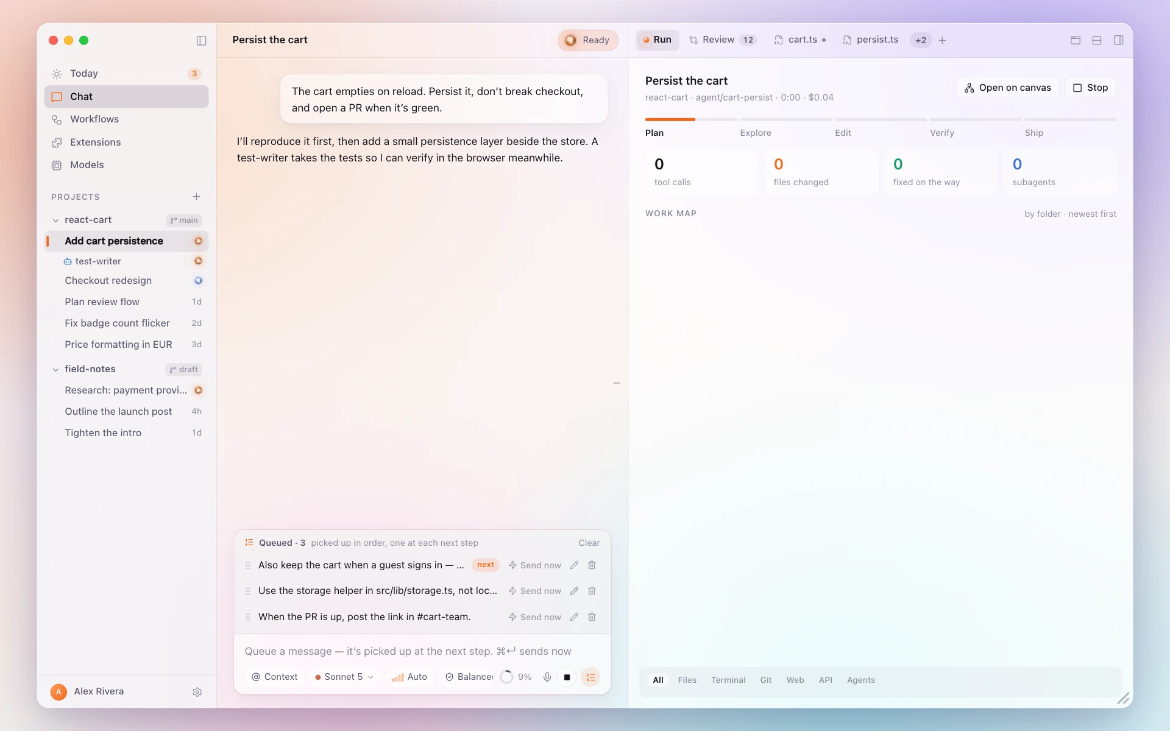The height and width of the screenshot is (731, 1170).
Task: Click the Context button
Action: (x=275, y=677)
